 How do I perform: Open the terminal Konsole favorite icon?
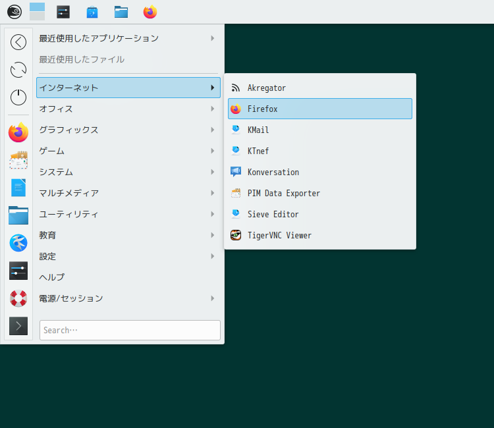pyautogui.click(x=18, y=326)
